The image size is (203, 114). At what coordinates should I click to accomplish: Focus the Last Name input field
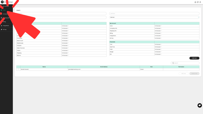coord(154,14)
